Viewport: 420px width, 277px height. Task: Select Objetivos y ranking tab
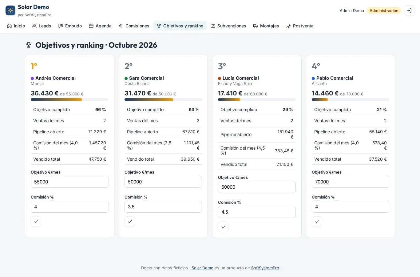180,26
